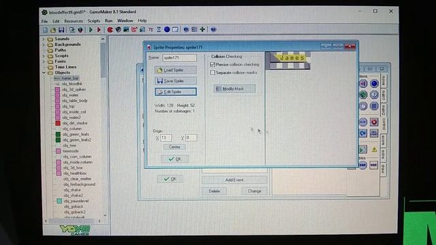Enable Separate collision masks checkbox
Image resolution: width=436 pixels, height=245 pixels.
pos(213,73)
